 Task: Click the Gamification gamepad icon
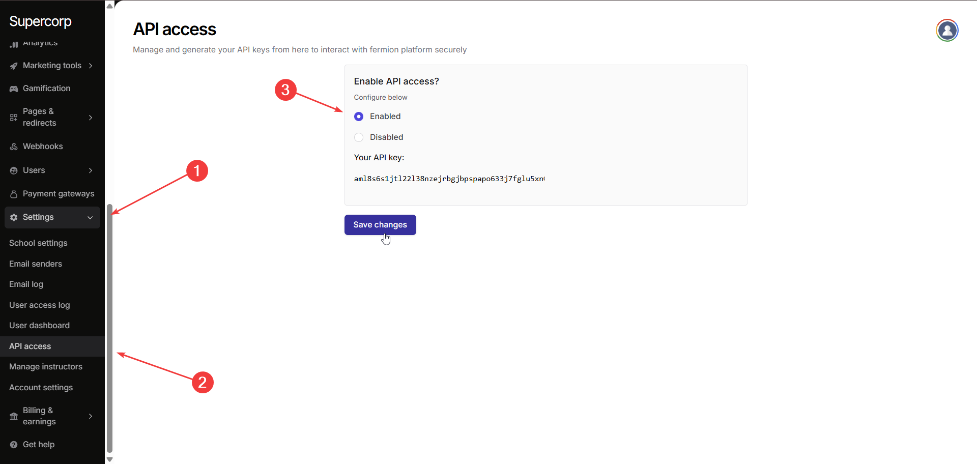pos(14,89)
